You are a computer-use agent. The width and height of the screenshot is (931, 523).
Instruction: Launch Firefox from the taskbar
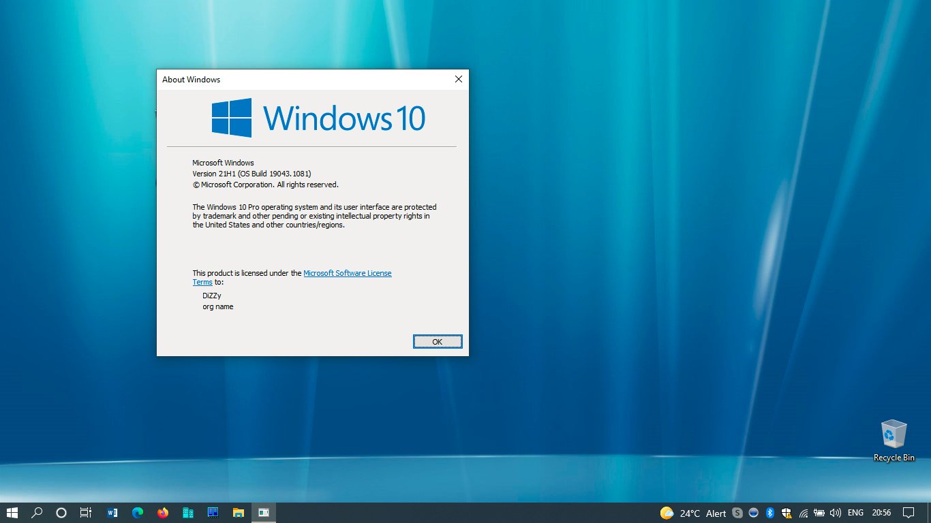162,513
